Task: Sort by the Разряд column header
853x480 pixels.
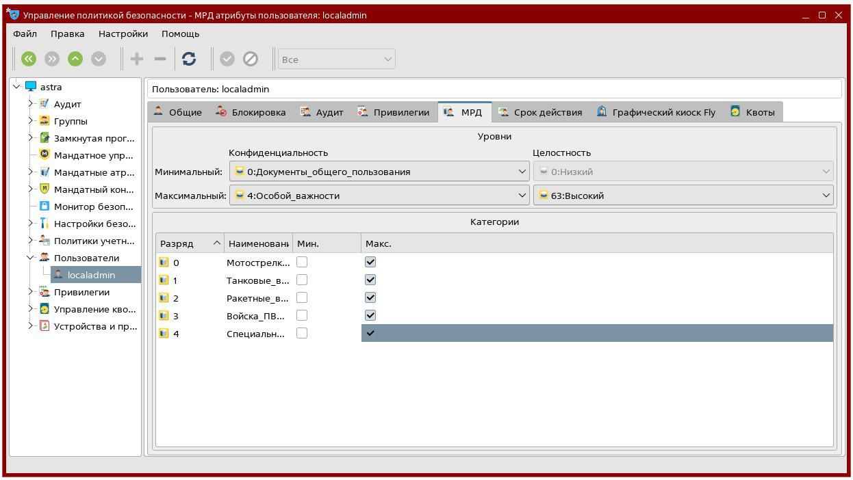Action: (x=189, y=243)
